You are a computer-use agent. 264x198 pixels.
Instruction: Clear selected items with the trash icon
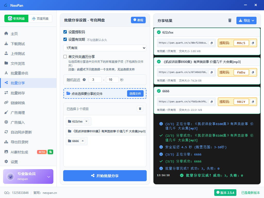coord(140,109)
